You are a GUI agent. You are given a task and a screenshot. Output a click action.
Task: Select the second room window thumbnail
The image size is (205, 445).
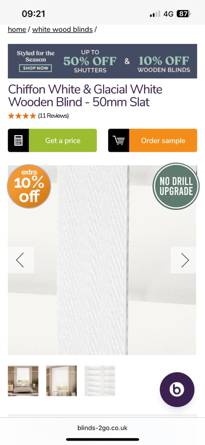pyautogui.click(x=62, y=381)
